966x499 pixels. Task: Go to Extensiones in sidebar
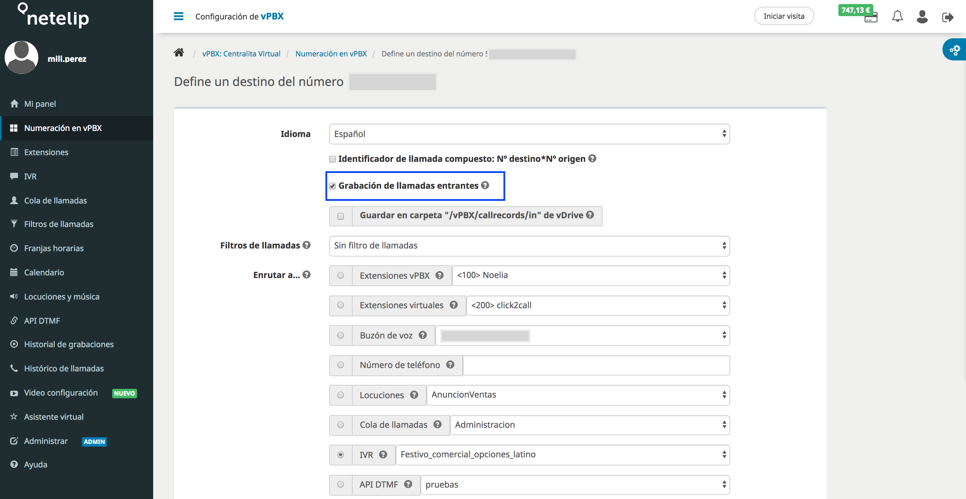pos(77,152)
